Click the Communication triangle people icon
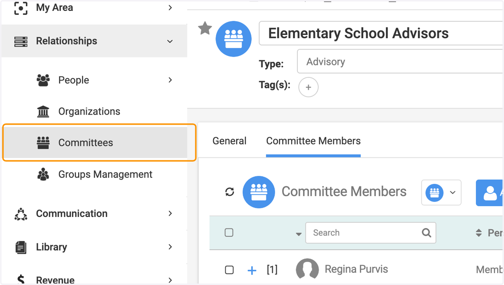The height and width of the screenshot is (285, 504). (21, 214)
